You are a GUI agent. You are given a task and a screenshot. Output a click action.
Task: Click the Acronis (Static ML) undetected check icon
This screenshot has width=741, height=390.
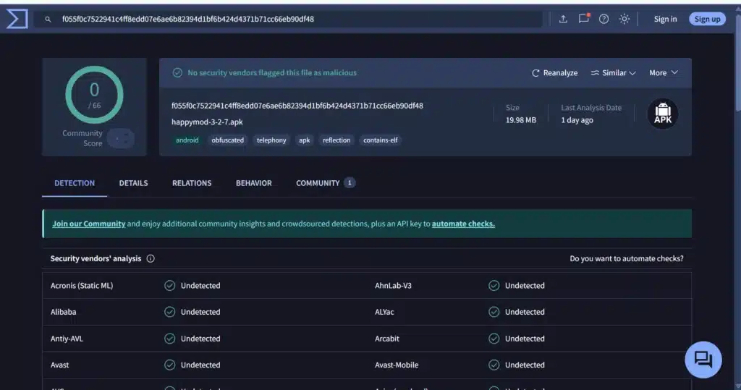(x=169, y=286)
